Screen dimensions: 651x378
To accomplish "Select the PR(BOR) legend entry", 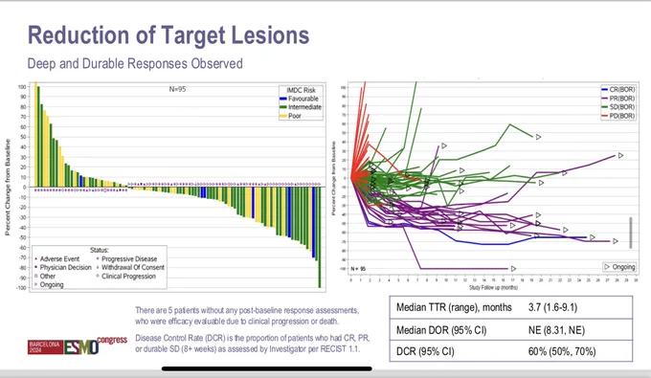I will [617, 99].
